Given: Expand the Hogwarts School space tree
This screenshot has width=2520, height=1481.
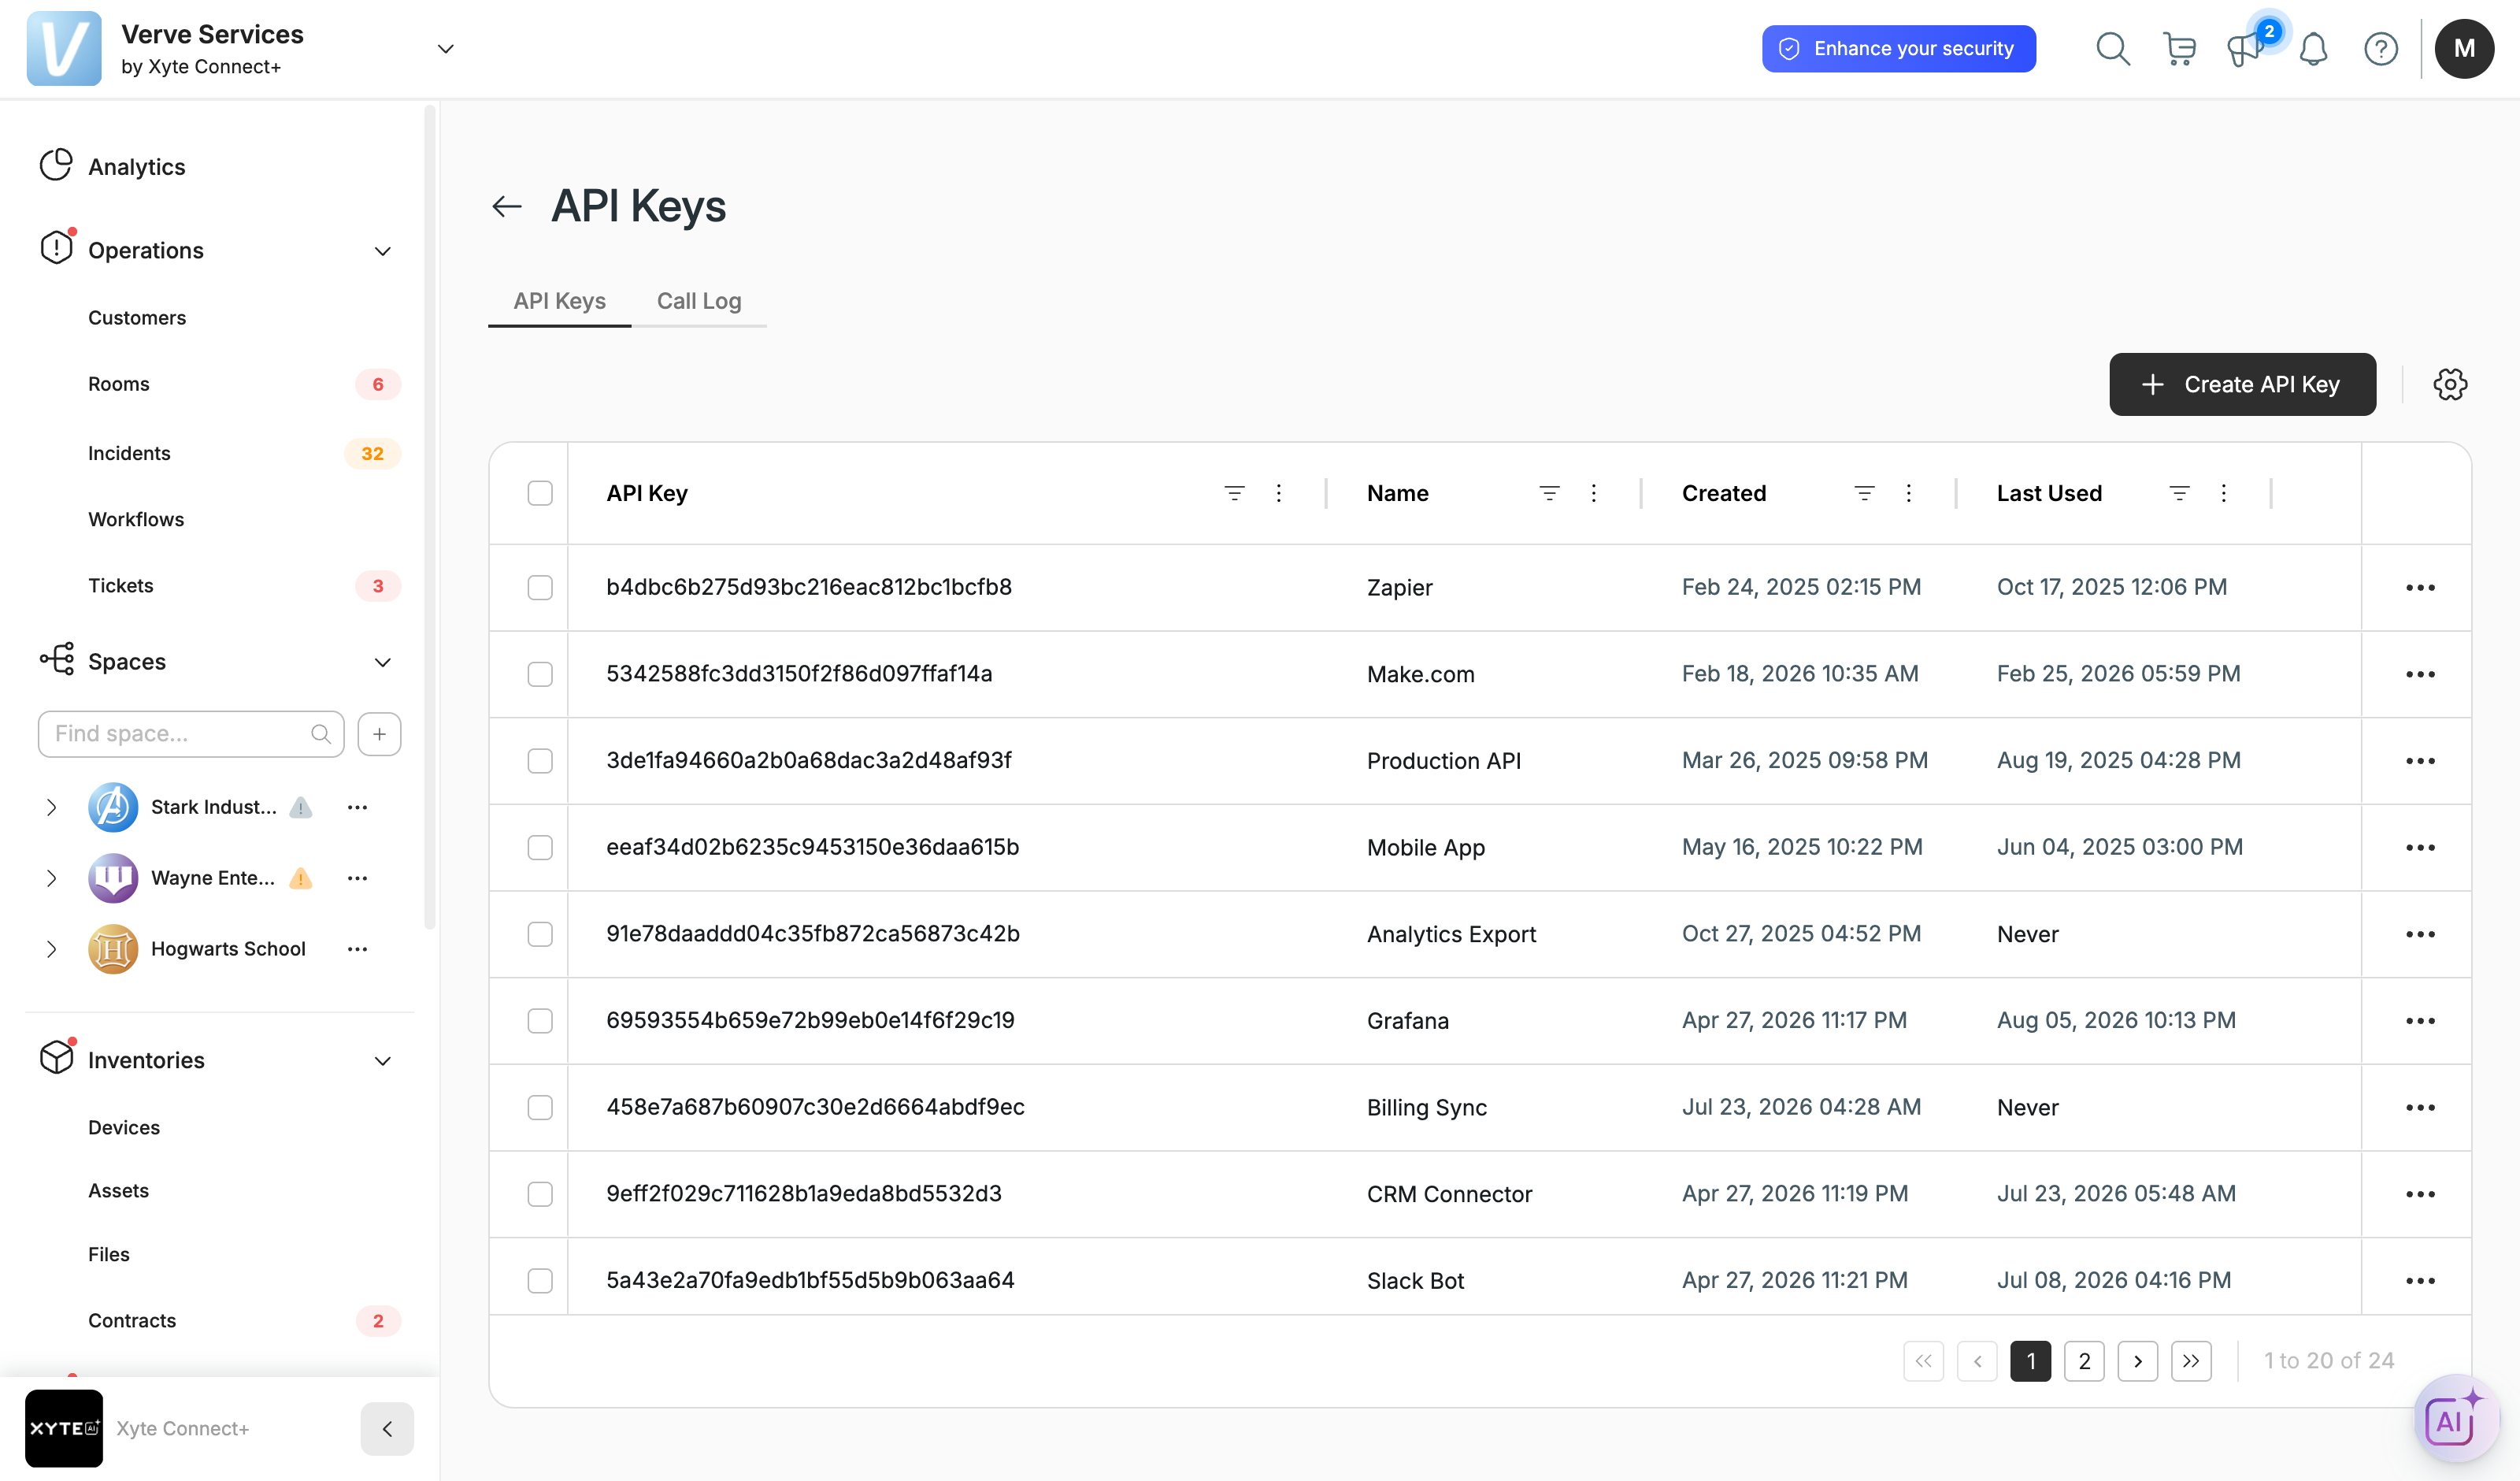Looking at the screenshot, I should pos(51,948).
